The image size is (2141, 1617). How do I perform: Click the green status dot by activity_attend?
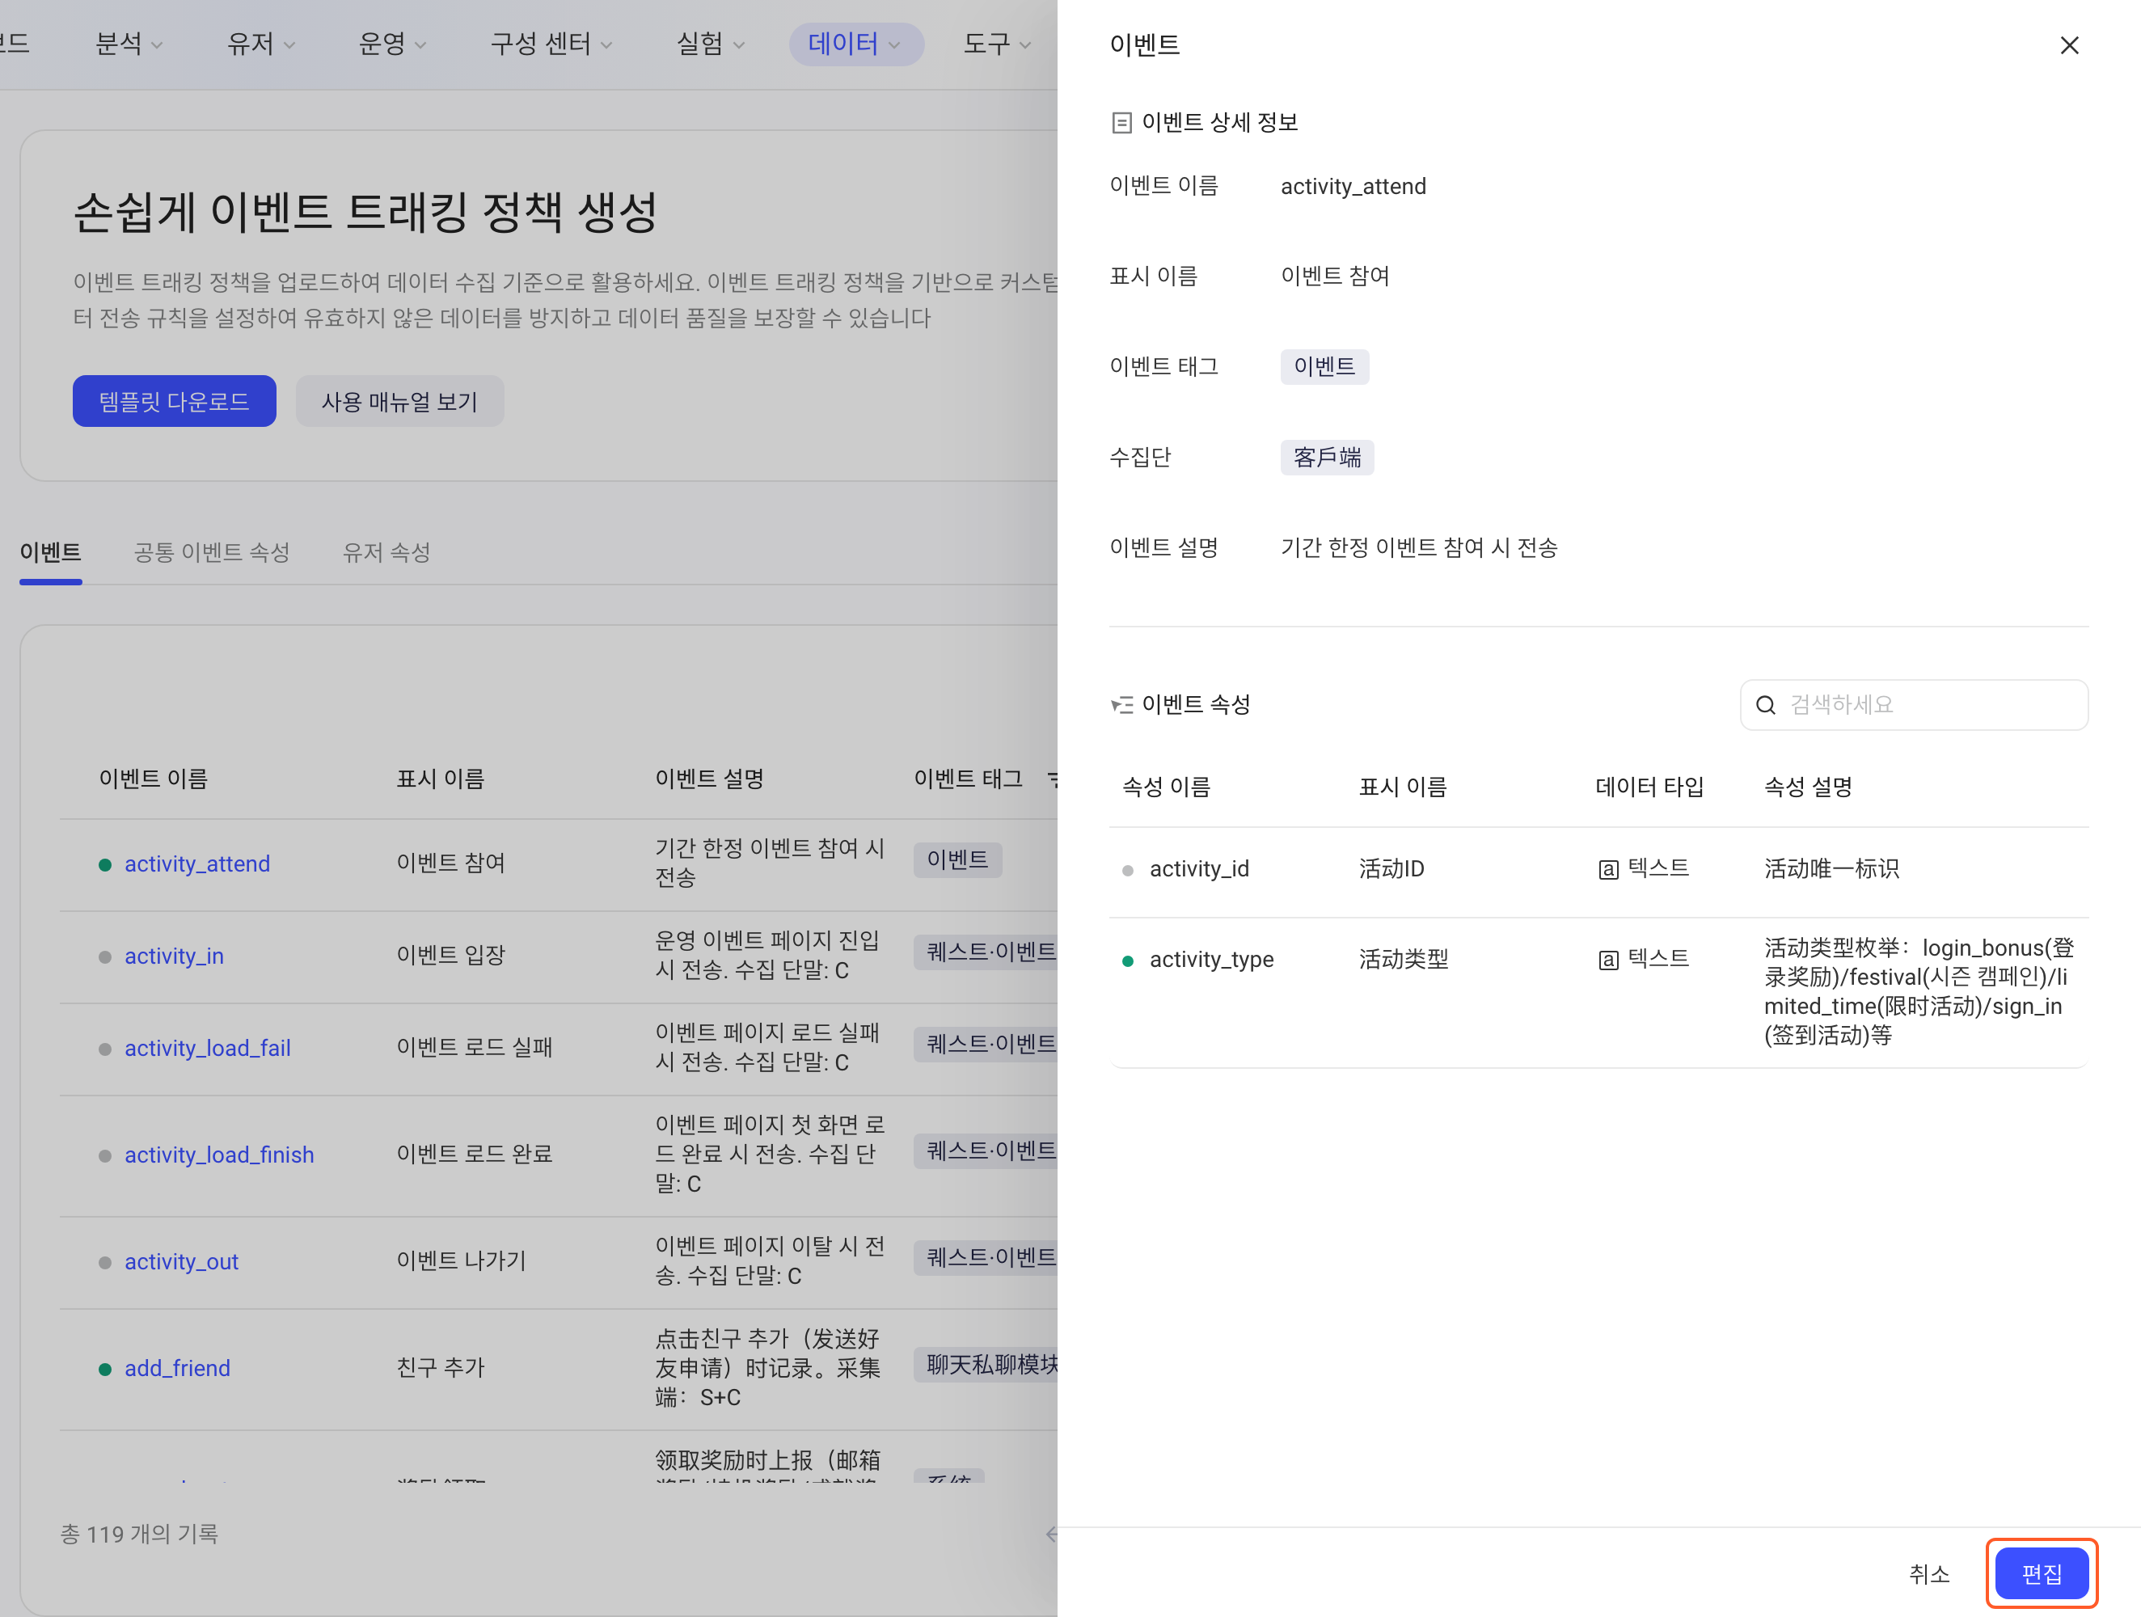104,865
